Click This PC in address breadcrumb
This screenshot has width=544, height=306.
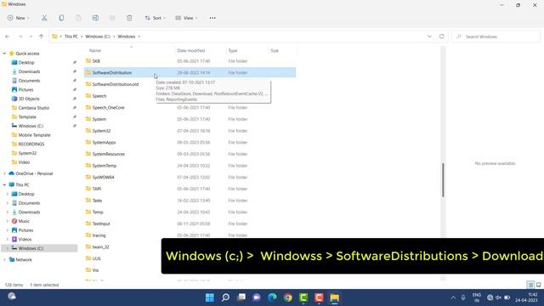[71, 37]
